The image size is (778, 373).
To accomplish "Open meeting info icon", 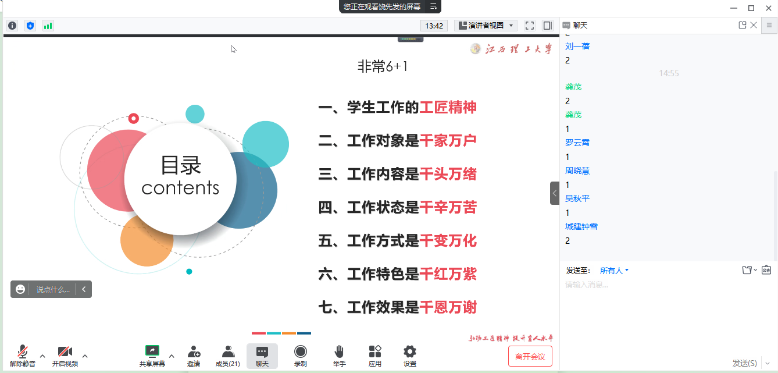I will [x=12, y=26].
